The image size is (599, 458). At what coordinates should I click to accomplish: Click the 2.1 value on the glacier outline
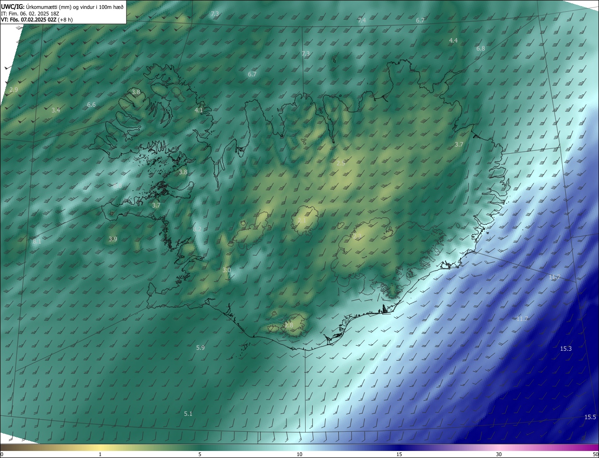pos(302,220)
